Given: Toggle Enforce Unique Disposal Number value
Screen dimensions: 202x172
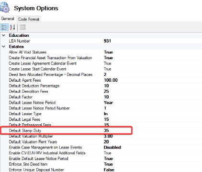Looking at the screenshot, I should click(109, 170).
